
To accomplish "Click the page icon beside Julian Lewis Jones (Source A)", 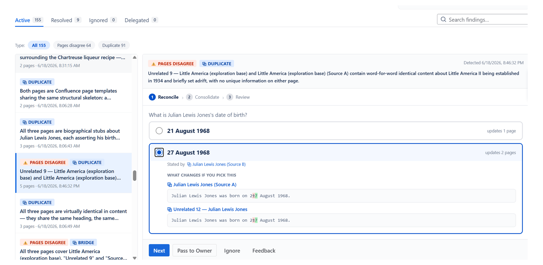I will click(x=169, y=185).
